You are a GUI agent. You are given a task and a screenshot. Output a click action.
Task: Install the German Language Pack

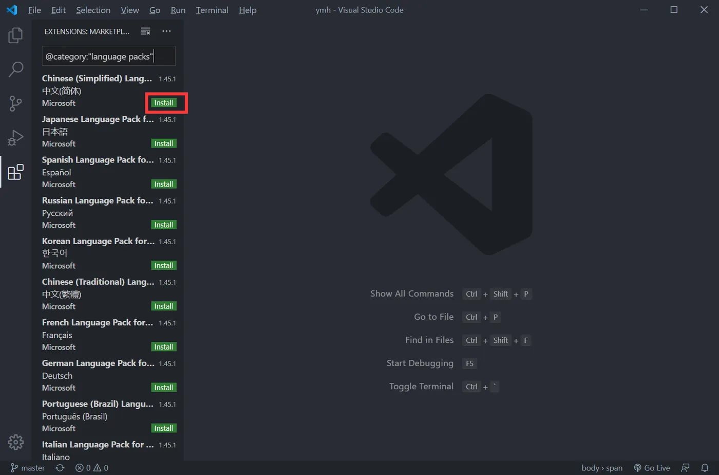[164, 388]
